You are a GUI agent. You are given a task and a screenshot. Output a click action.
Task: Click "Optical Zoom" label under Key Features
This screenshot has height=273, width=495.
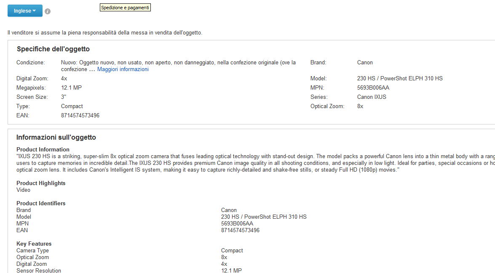pyautogui.click(x=32, y=257)
